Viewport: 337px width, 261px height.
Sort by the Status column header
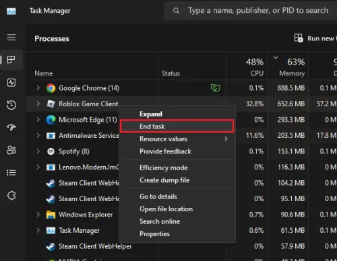171,73
